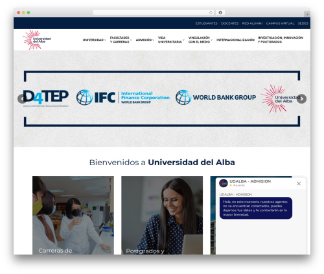Viewport: 324px width, 274px height.
Task: Click the yellow minimize window dot
Action: 23,12
